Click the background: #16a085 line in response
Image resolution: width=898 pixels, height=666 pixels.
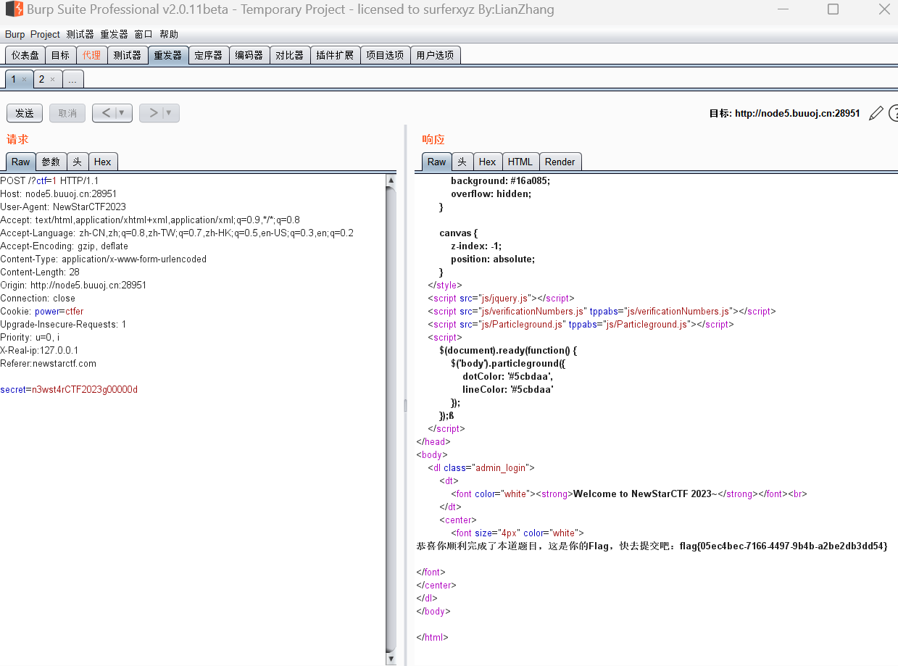(x=500, y=180)
